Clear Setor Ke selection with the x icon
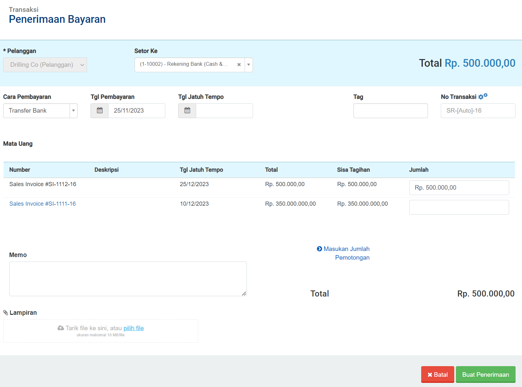The image size is (522, 387). click(239, 65)
